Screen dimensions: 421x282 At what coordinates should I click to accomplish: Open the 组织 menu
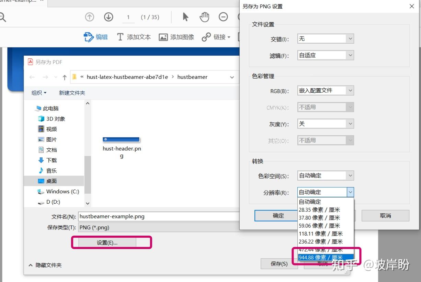pos(38,93)
